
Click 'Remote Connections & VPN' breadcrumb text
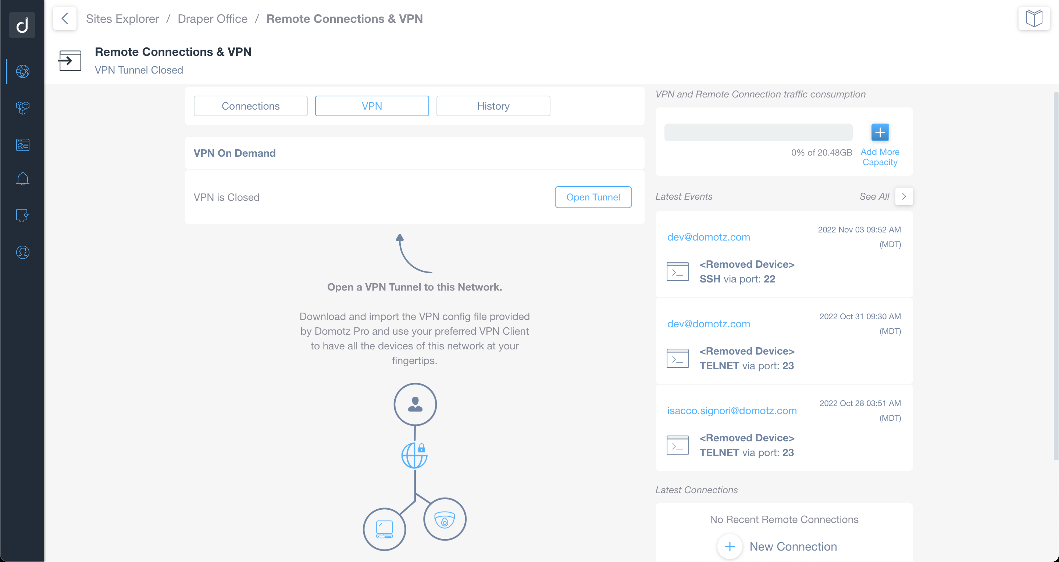pyautogui.click(x=345, y=18)
